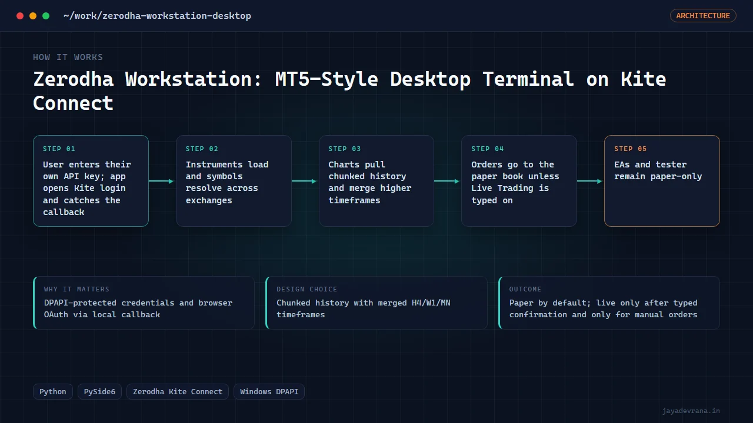Click the 'STEP 01' label
This screenshot has width=753, height=423.
point(59,149)
